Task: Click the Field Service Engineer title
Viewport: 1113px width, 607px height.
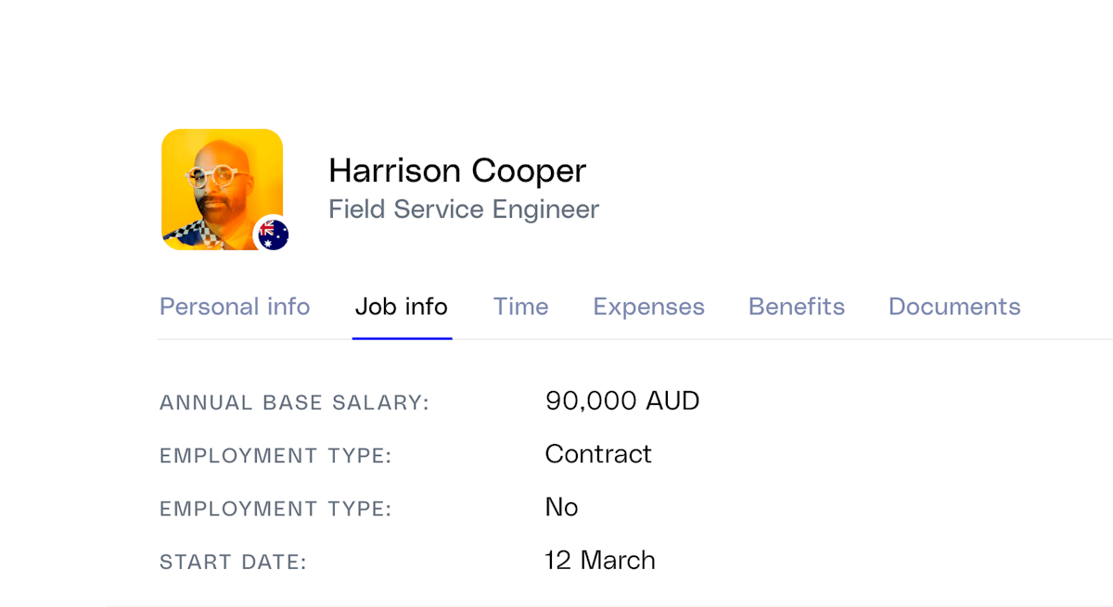Action: 464,209
